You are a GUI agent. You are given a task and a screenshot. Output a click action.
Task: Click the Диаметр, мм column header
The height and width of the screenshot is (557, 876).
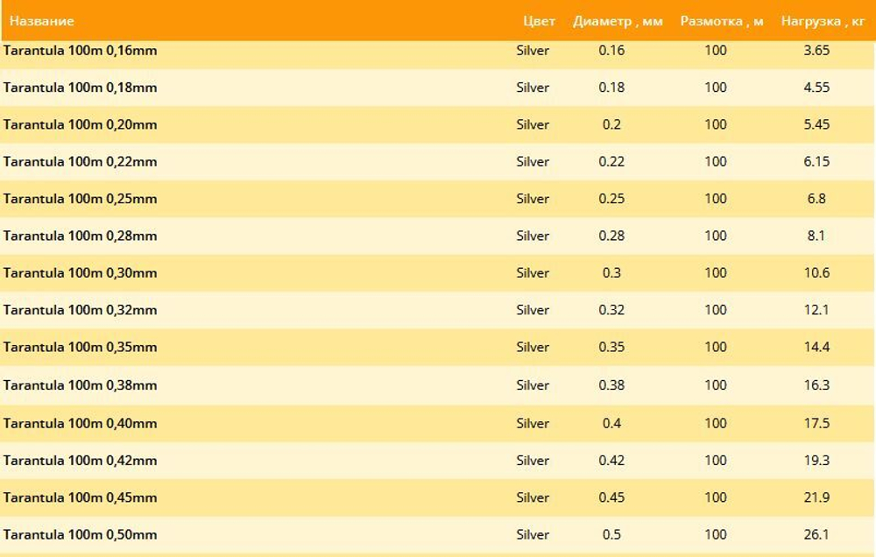point(618,21)
